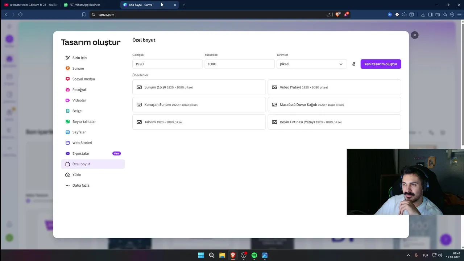Expand the Daha fazla menu item
464x261 pixels.
click(x=93, y=185)
